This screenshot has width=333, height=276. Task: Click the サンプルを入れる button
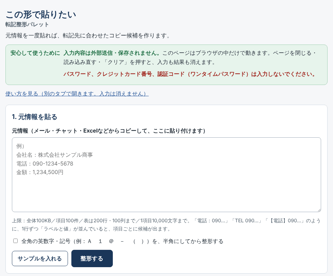pos(40,258)
